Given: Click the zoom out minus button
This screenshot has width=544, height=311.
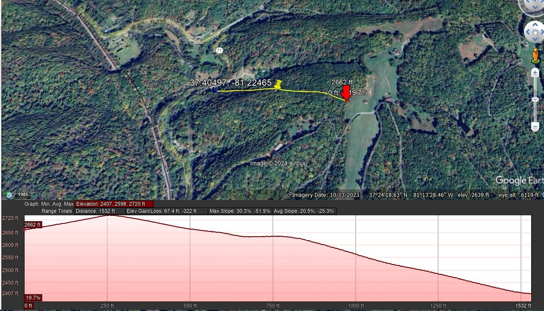Looking at the screenshot, I should 535,127.
